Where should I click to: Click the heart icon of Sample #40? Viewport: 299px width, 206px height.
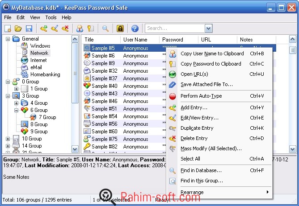click(x=87, y=86)
